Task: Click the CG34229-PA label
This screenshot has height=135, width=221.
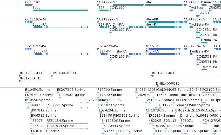Action: pos(108,46)
